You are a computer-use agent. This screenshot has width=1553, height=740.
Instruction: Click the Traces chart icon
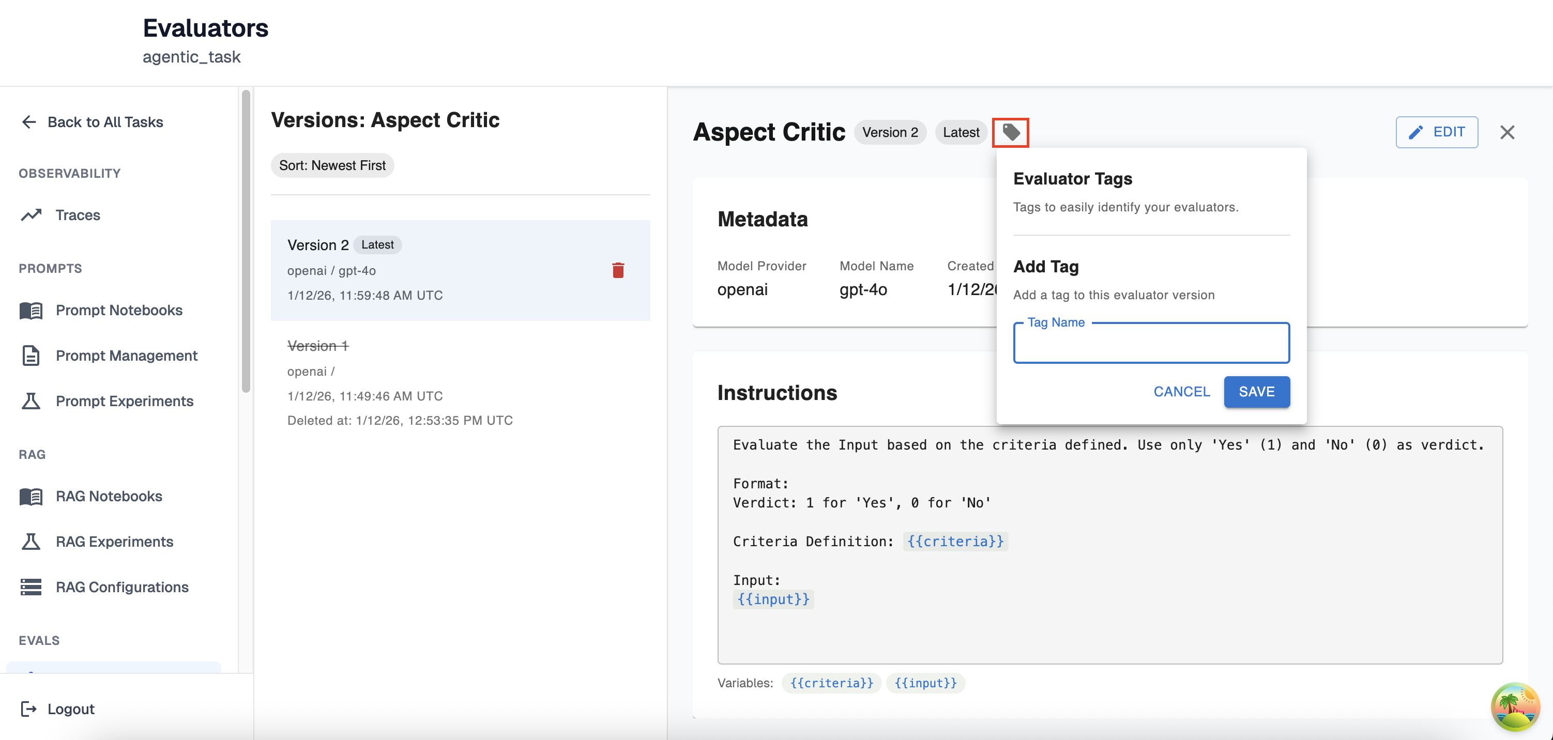[x=32, y=215]
